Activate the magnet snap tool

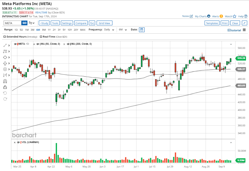pyautogui.click(x=5, y=81)
